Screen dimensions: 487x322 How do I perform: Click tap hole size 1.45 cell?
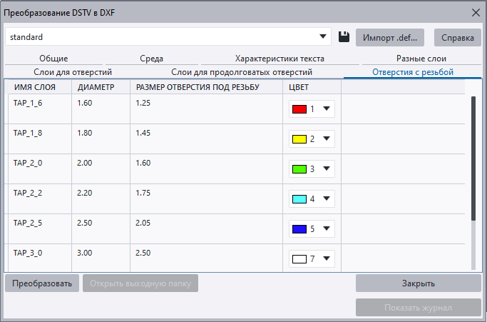(x=206, y=139)
